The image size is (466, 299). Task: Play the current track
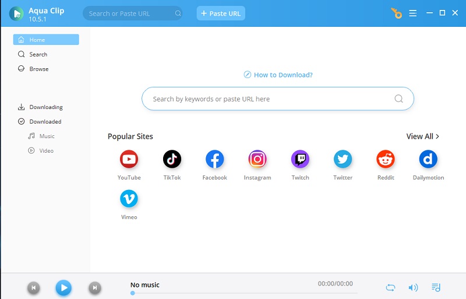tap(63, 288)
